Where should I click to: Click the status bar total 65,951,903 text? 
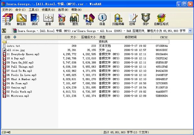126,132
